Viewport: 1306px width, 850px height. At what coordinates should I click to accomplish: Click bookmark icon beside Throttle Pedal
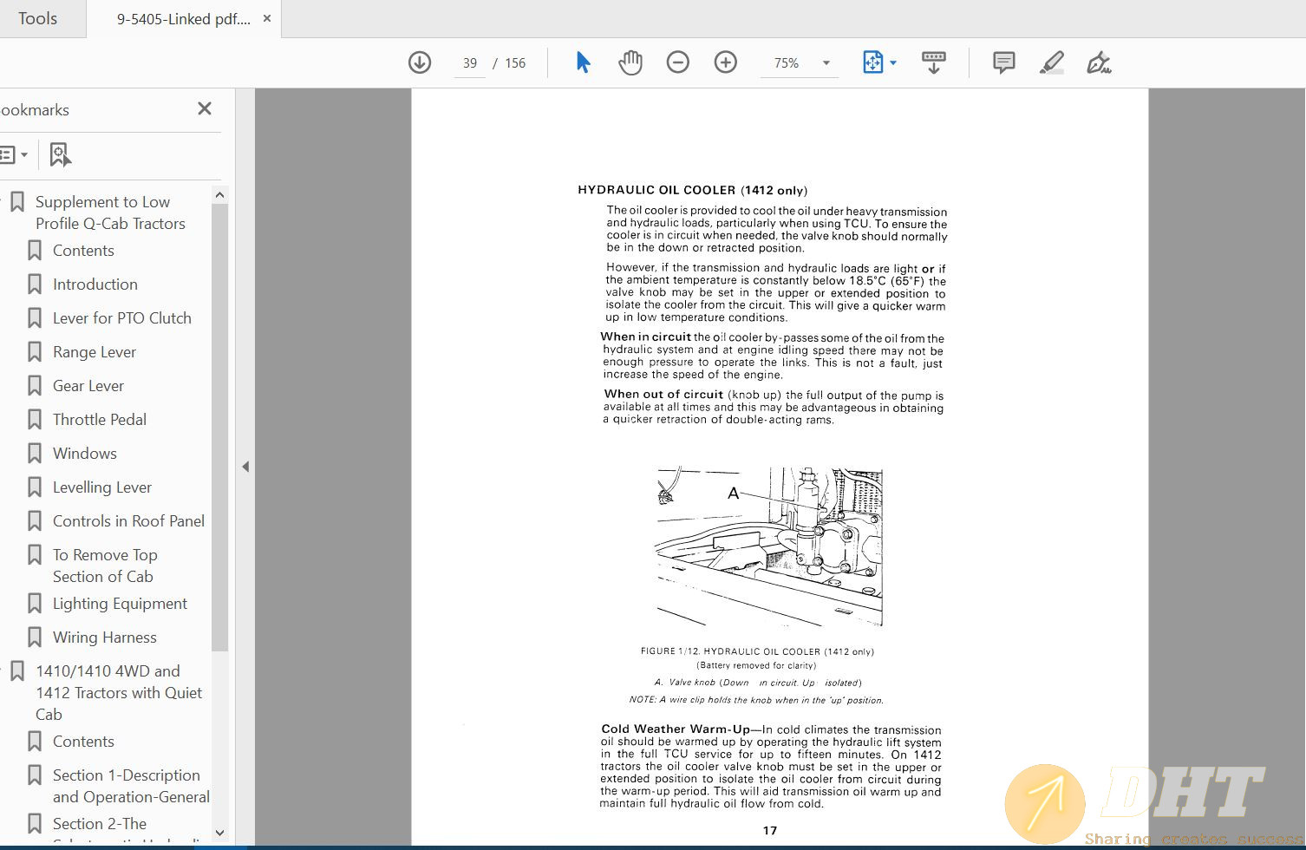point(35,420)
